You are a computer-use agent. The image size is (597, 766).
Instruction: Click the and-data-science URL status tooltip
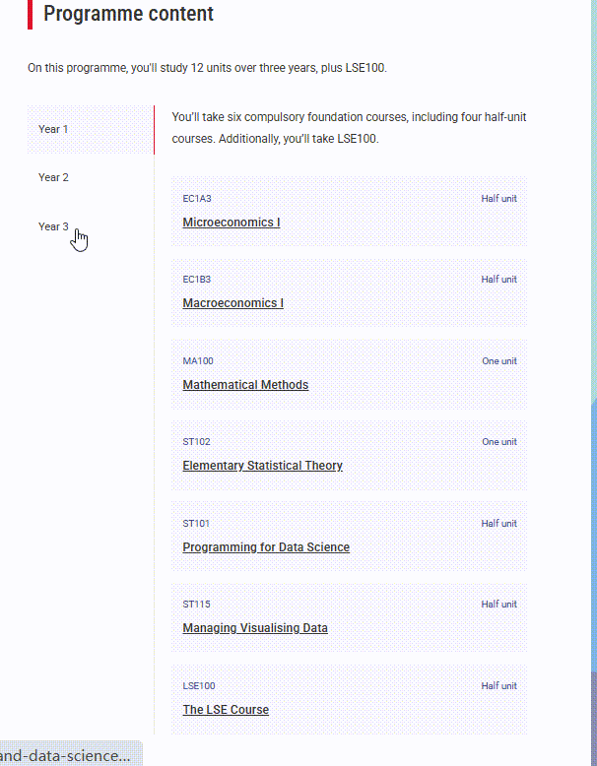click(71, 755)
